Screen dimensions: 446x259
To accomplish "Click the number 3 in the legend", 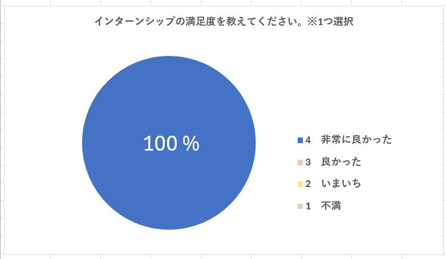I will click(308, 162).
